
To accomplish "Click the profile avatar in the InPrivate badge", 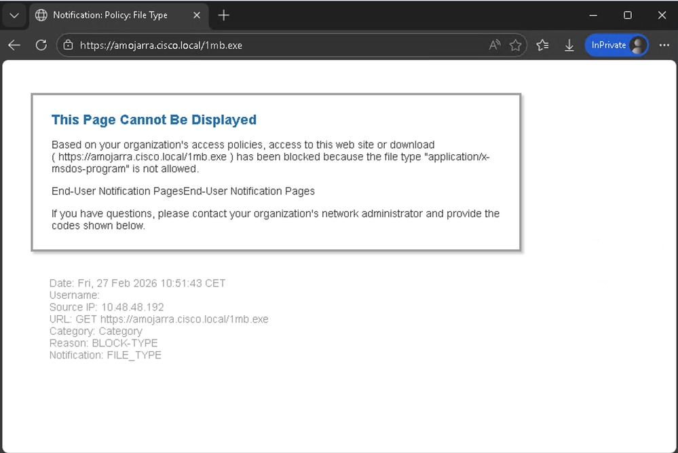I will [x=637, y=45].
